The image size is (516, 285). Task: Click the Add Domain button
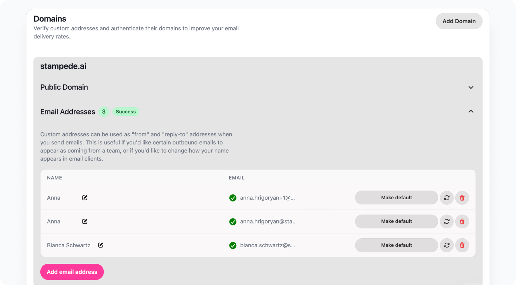point(459,21)
